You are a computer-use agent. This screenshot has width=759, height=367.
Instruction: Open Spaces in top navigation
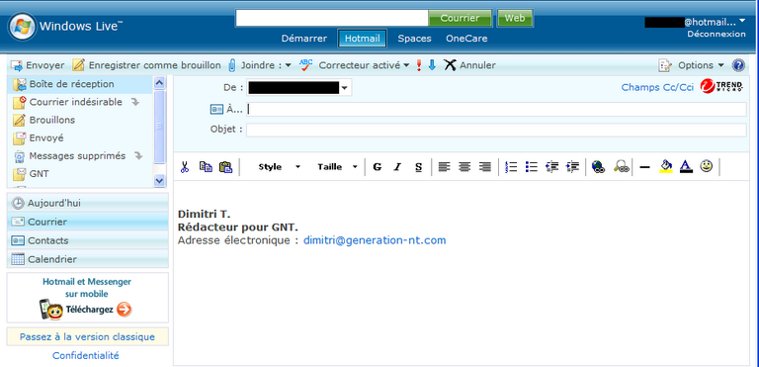[x=414, y=39]
